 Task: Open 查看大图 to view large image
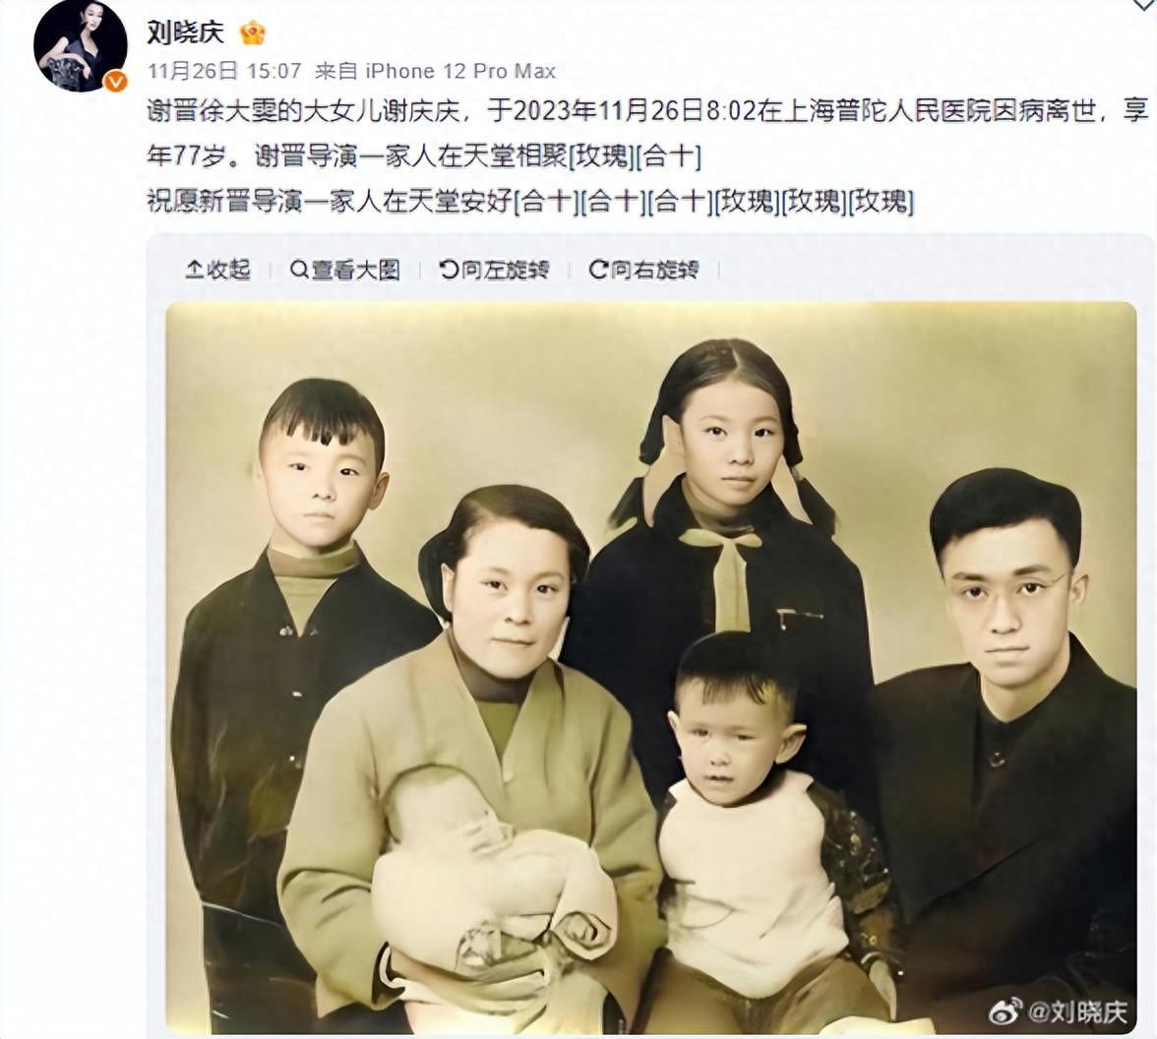[x=345, y=270]
